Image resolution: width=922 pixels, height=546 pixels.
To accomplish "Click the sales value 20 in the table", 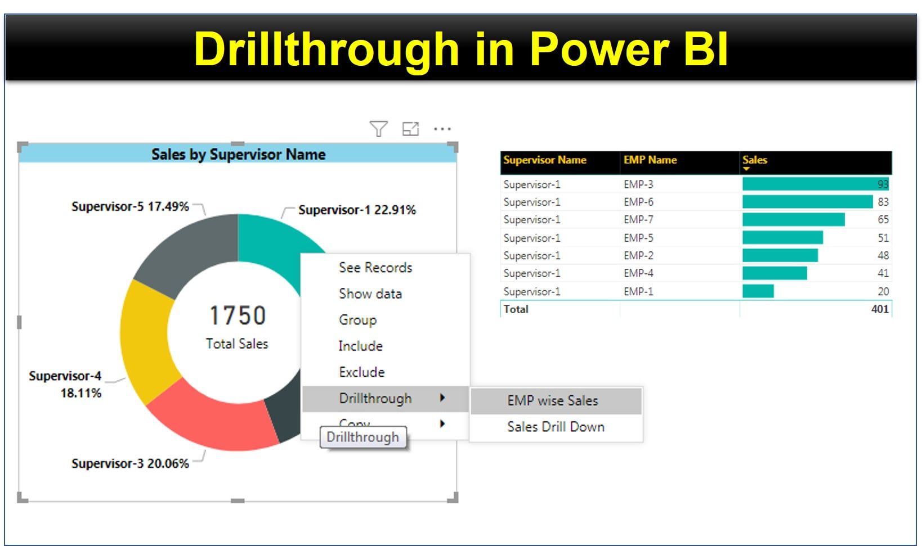I will (x=883, y=292).
